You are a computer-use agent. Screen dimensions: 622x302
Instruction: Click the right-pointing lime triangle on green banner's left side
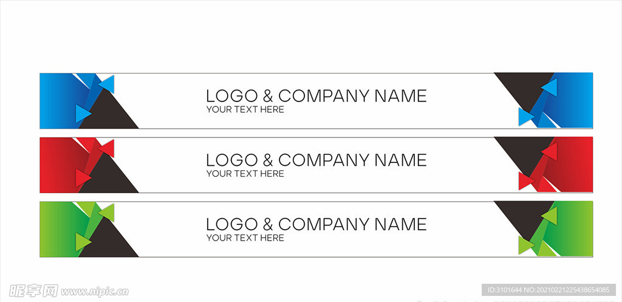(x=83, y=242)
